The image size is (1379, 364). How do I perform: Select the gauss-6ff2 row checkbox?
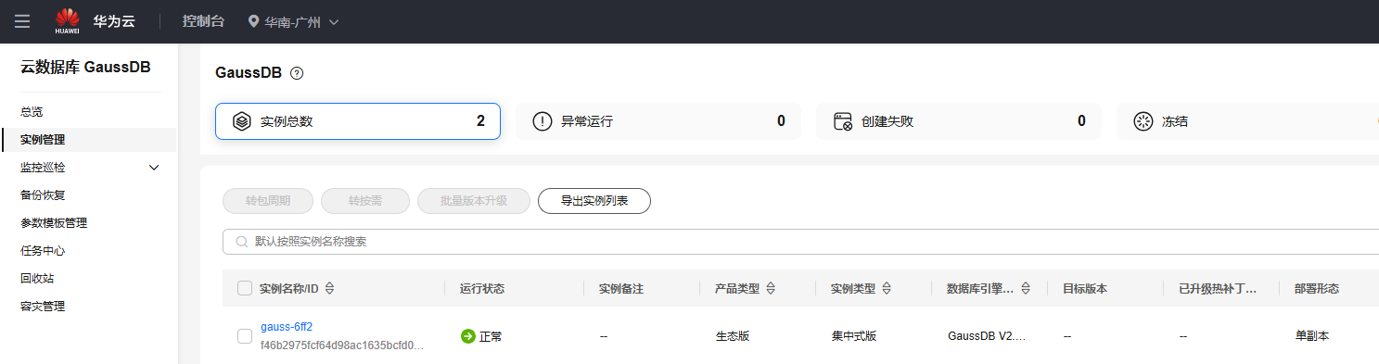[245, 336]
